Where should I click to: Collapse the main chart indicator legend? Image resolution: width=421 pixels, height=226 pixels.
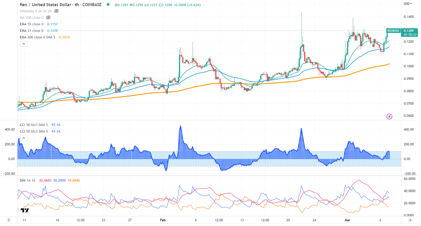(23, 44)
